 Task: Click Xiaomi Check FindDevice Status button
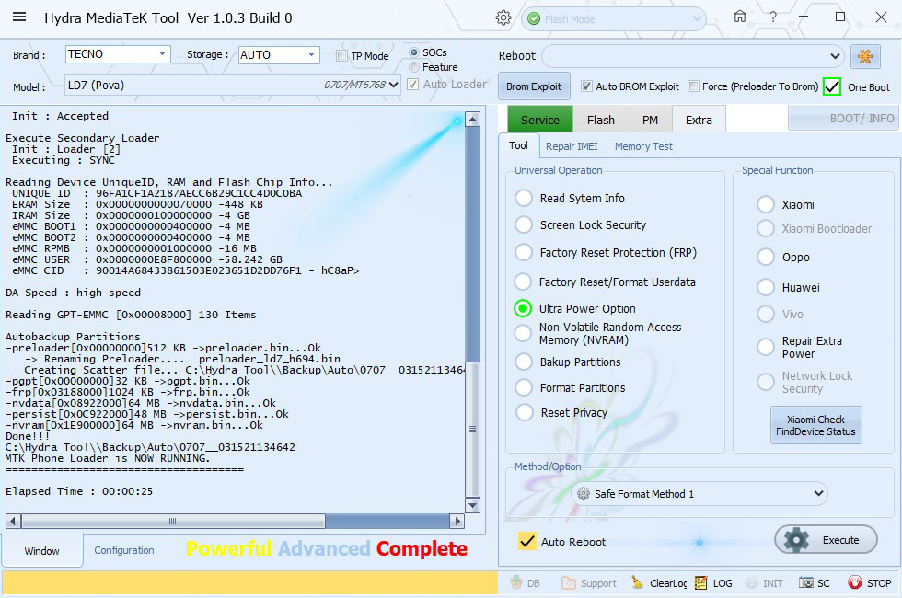tap(815, 425)
